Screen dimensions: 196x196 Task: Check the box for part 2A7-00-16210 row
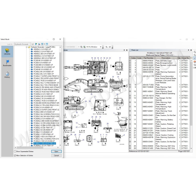130,96
